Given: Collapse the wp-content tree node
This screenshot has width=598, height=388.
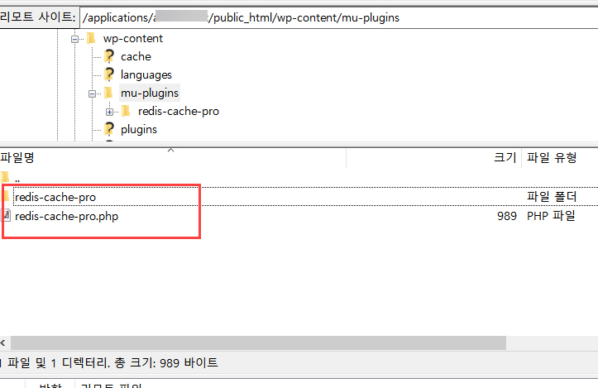Looking at the screenshot, I should pos(74,39).
